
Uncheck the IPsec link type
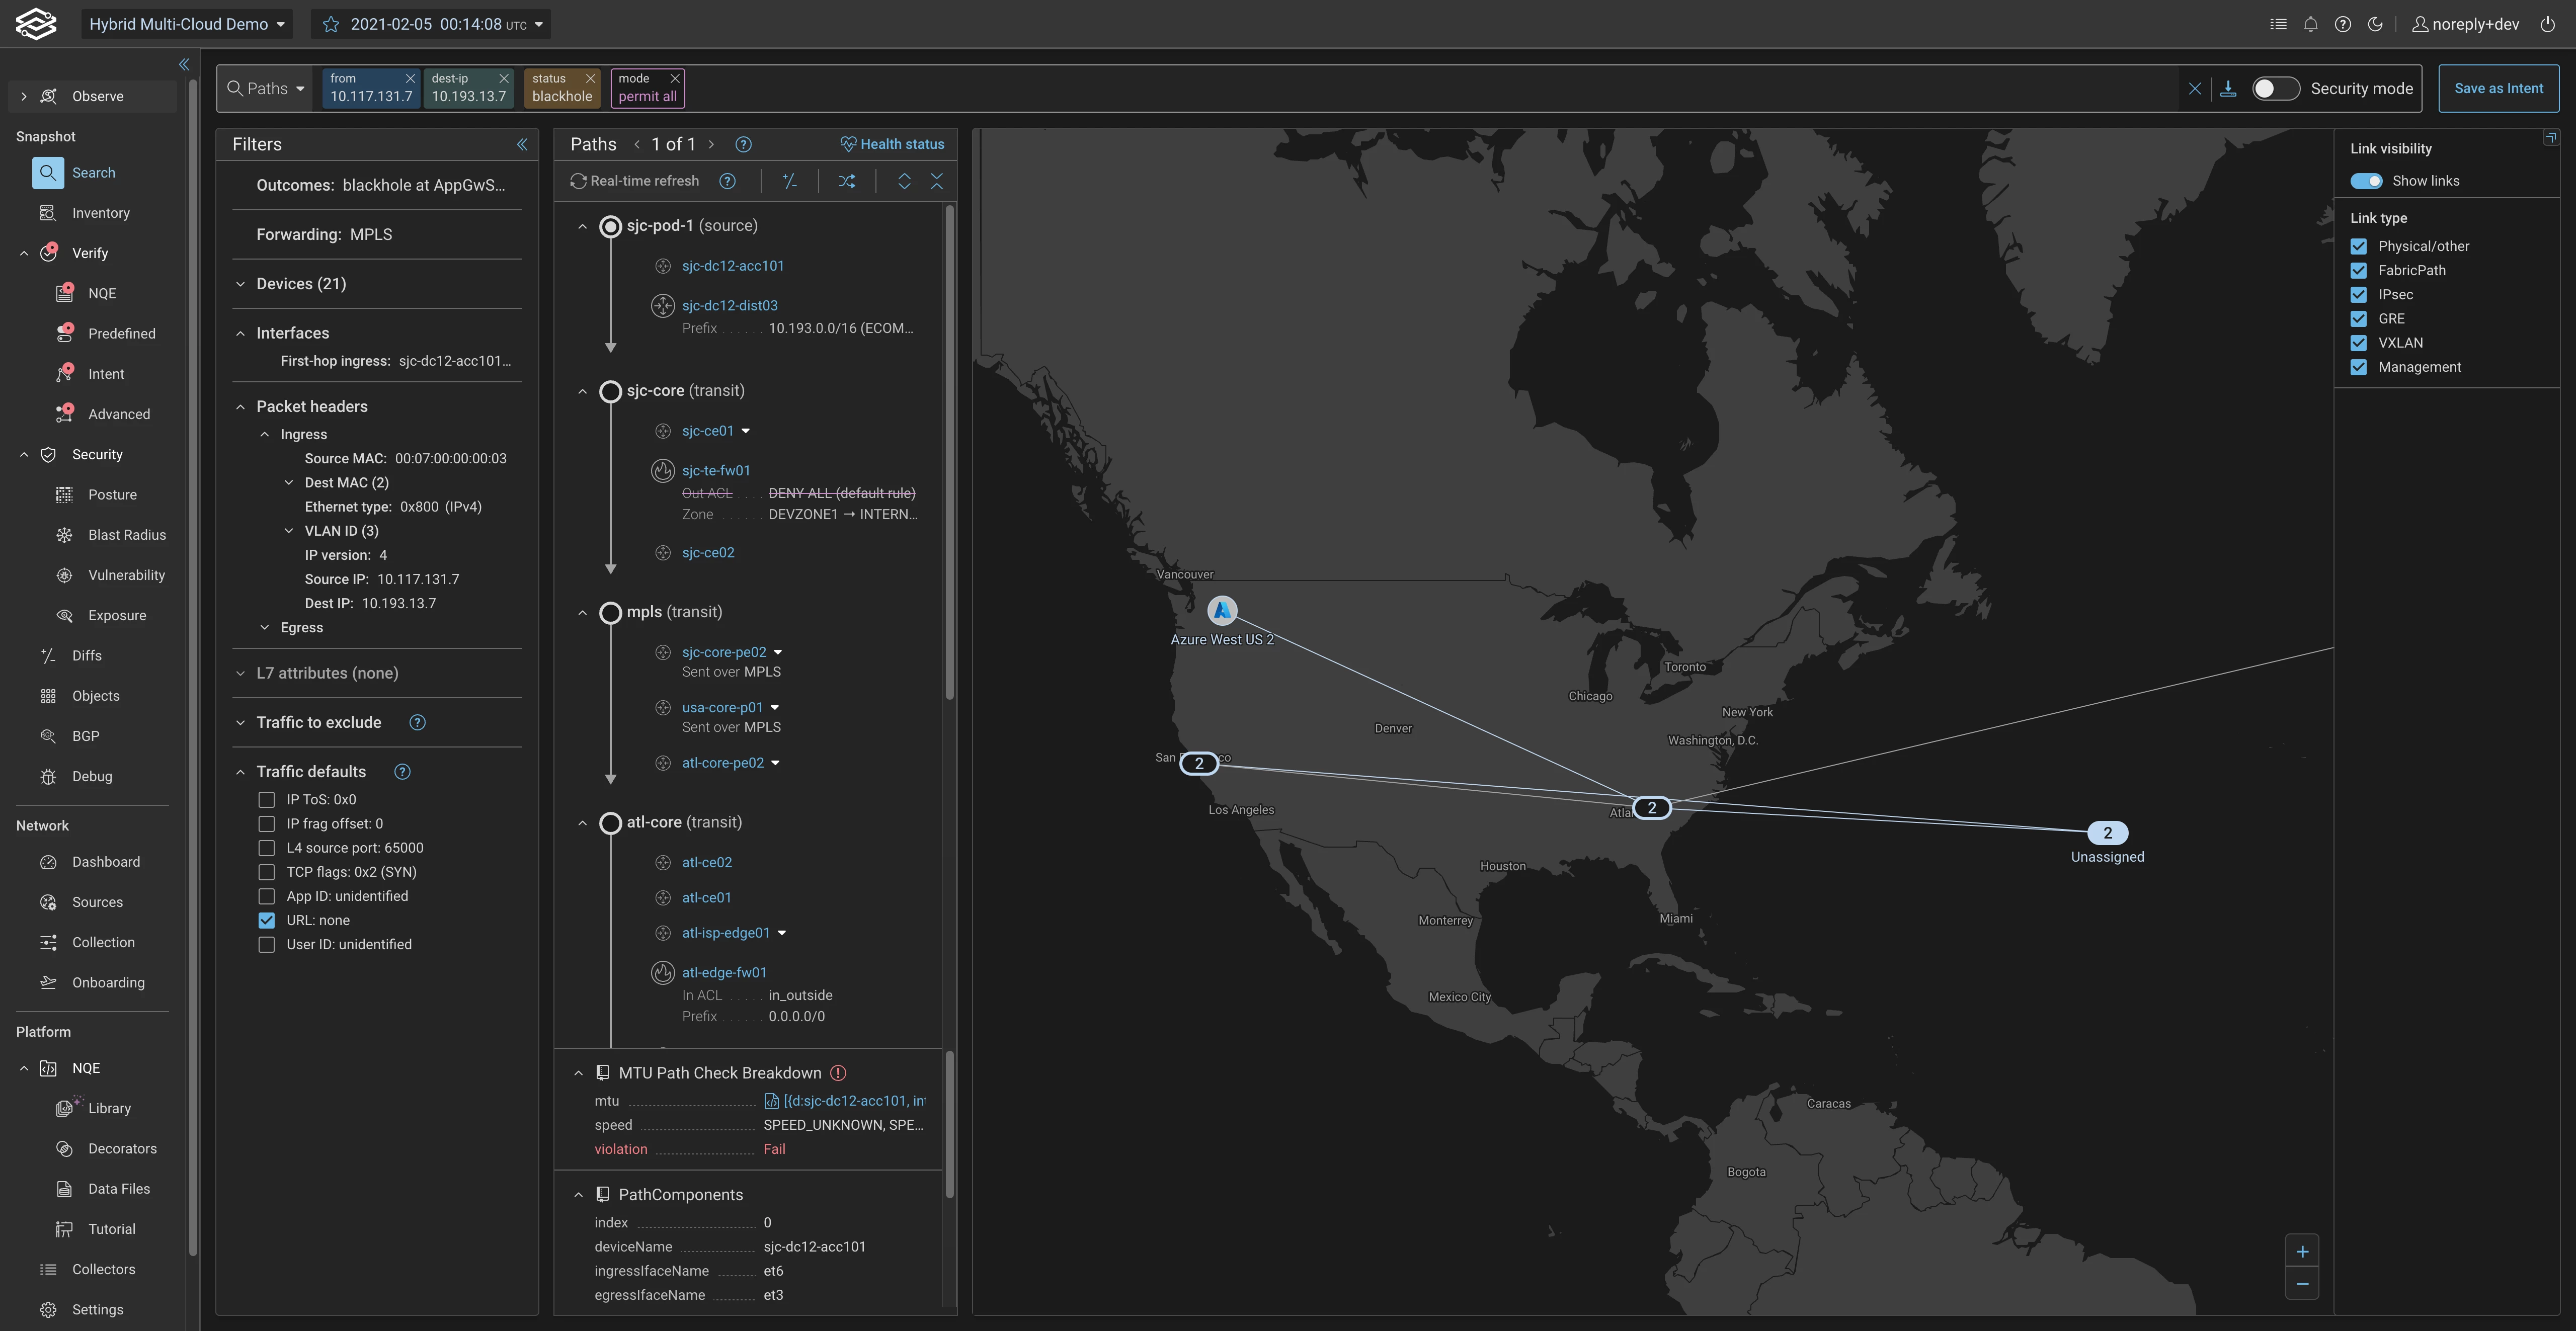tap(2358, 294)
